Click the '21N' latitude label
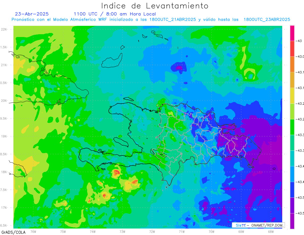 point(4,65)
